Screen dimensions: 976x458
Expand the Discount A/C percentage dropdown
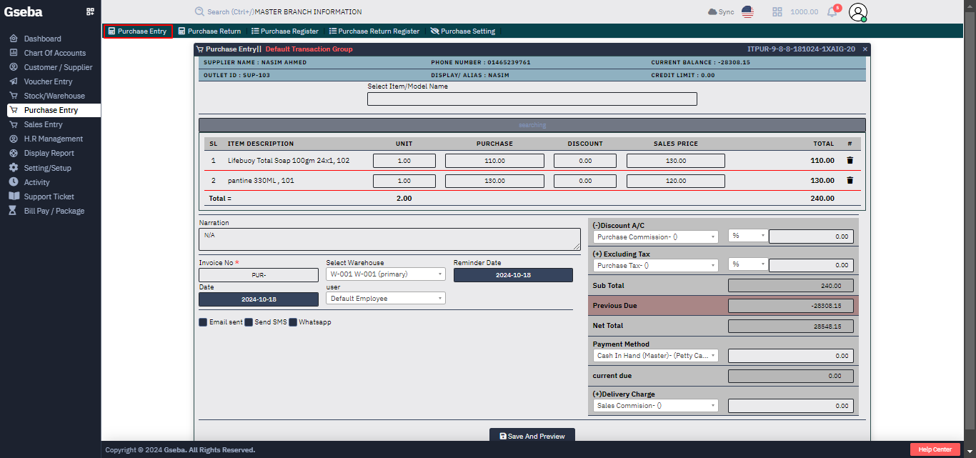(747, 236)
